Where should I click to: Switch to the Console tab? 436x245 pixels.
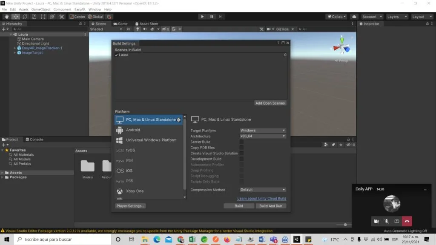pyautogui.click(x=34, y=140)
